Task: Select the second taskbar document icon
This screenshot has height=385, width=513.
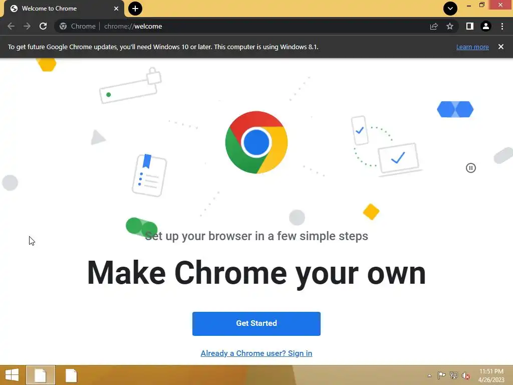Action: coord(71,375)
